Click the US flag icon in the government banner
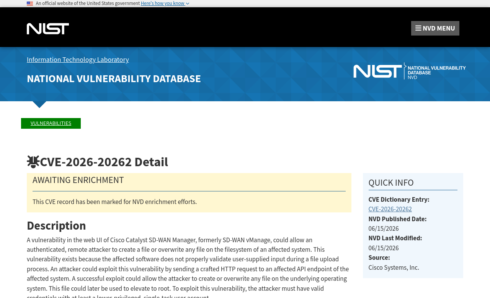This screenshot has height=298, width=490. tap(30, 3)
